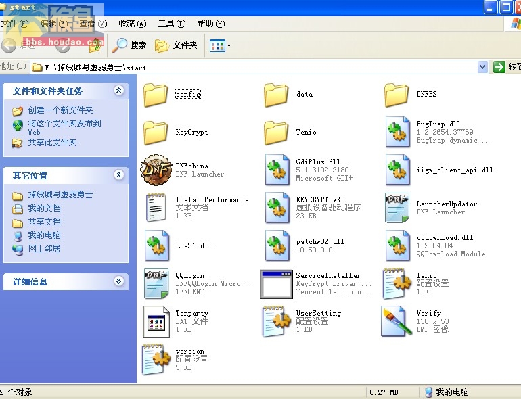
Task: Open the 查看(V) menu
Action: [93, 24]
